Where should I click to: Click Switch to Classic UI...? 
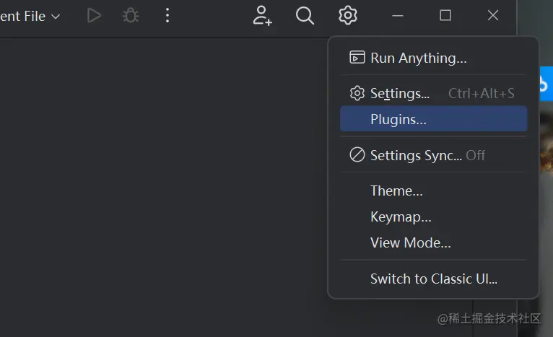pos(433,279)
